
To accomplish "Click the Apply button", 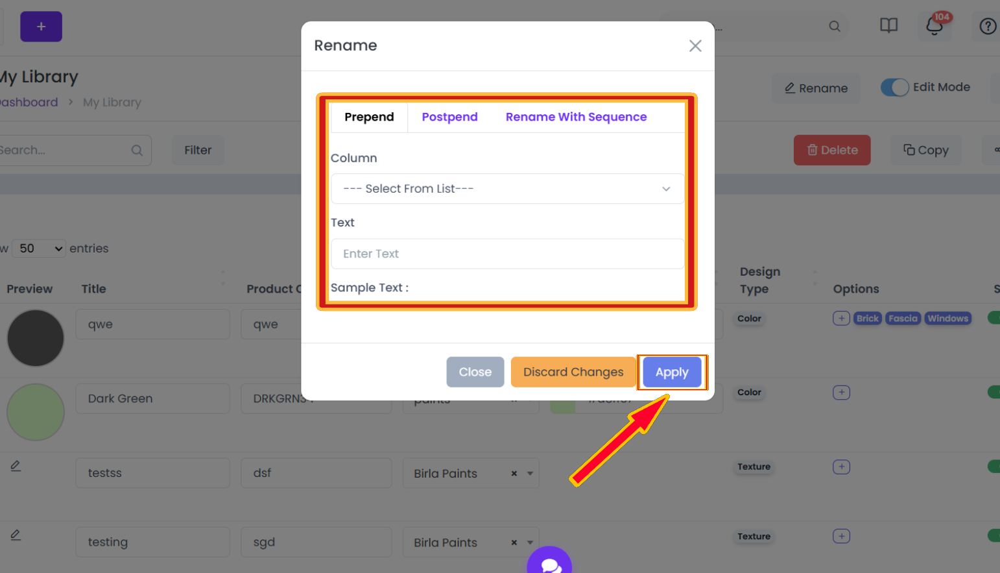I will [x=672, y=372].
